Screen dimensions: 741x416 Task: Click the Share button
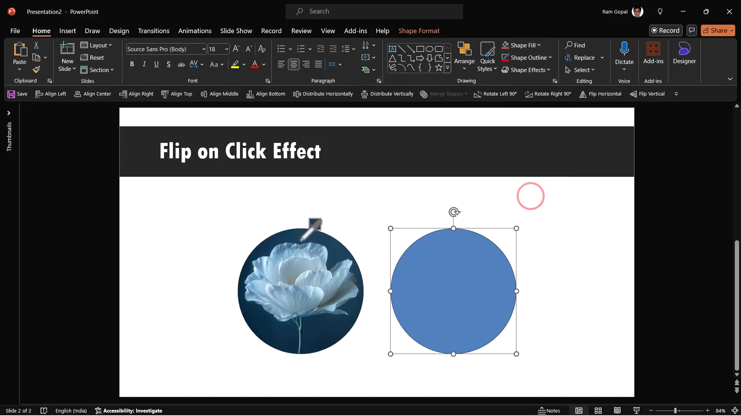pos(718,30)
